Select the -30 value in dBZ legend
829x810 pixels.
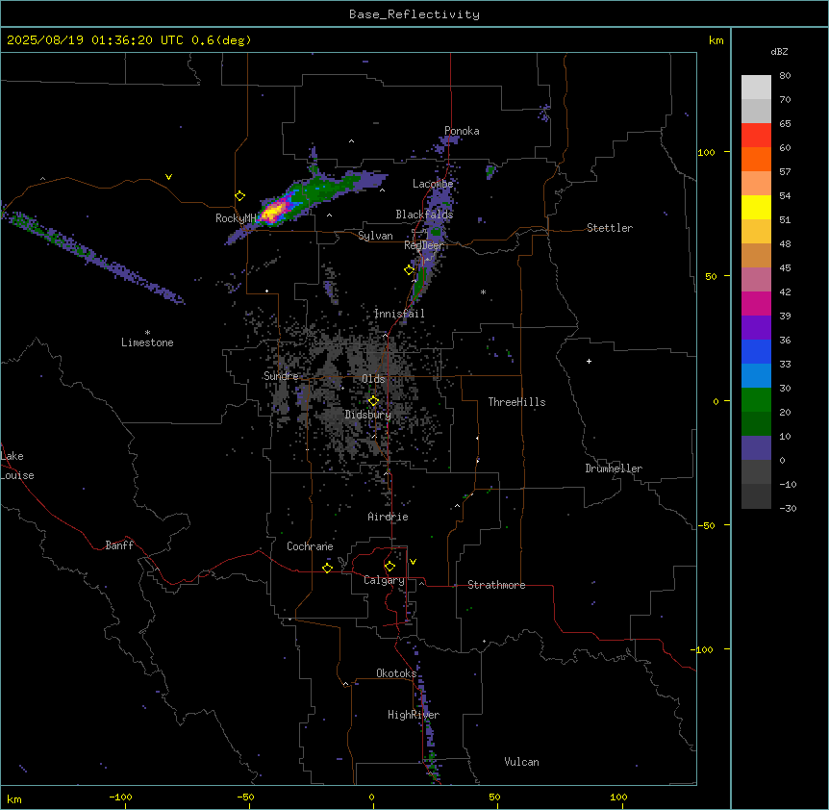pos(788,509)
